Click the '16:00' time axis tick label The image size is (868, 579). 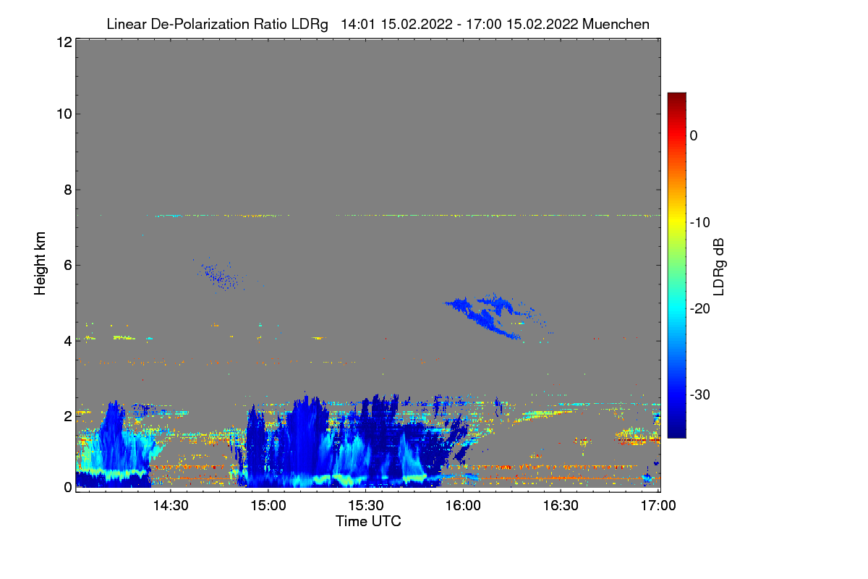pos(464,504)
